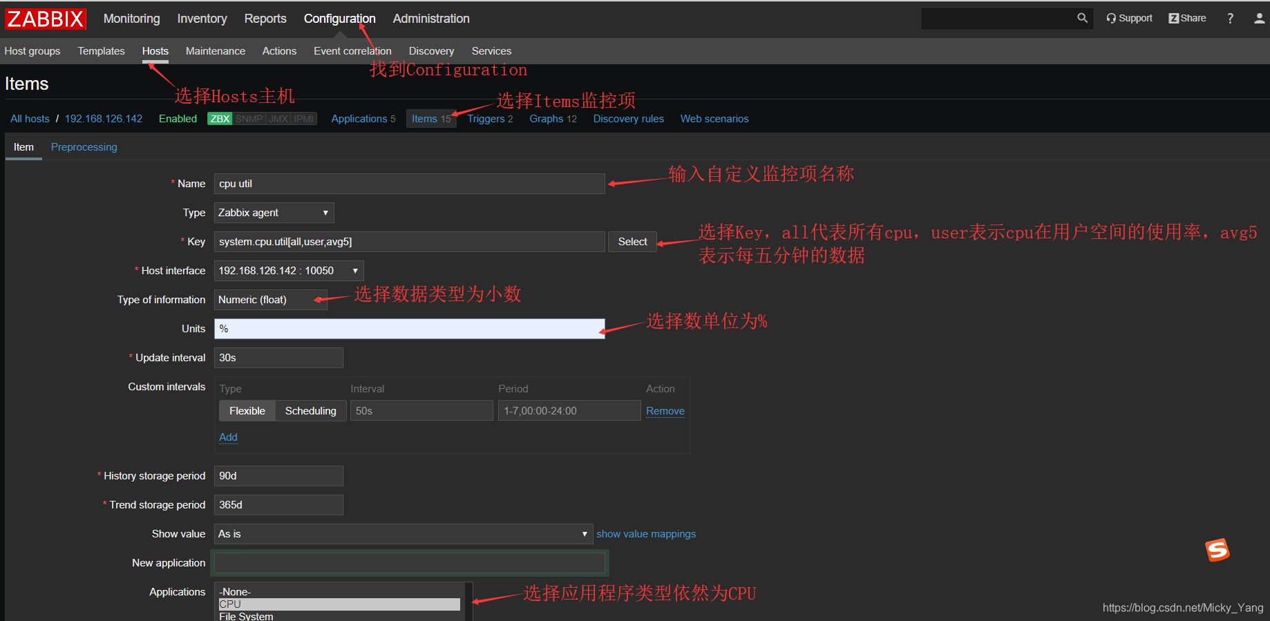Click the 192.168.126.142 host link
The image size is (1270, 621).
click(104, 119)
